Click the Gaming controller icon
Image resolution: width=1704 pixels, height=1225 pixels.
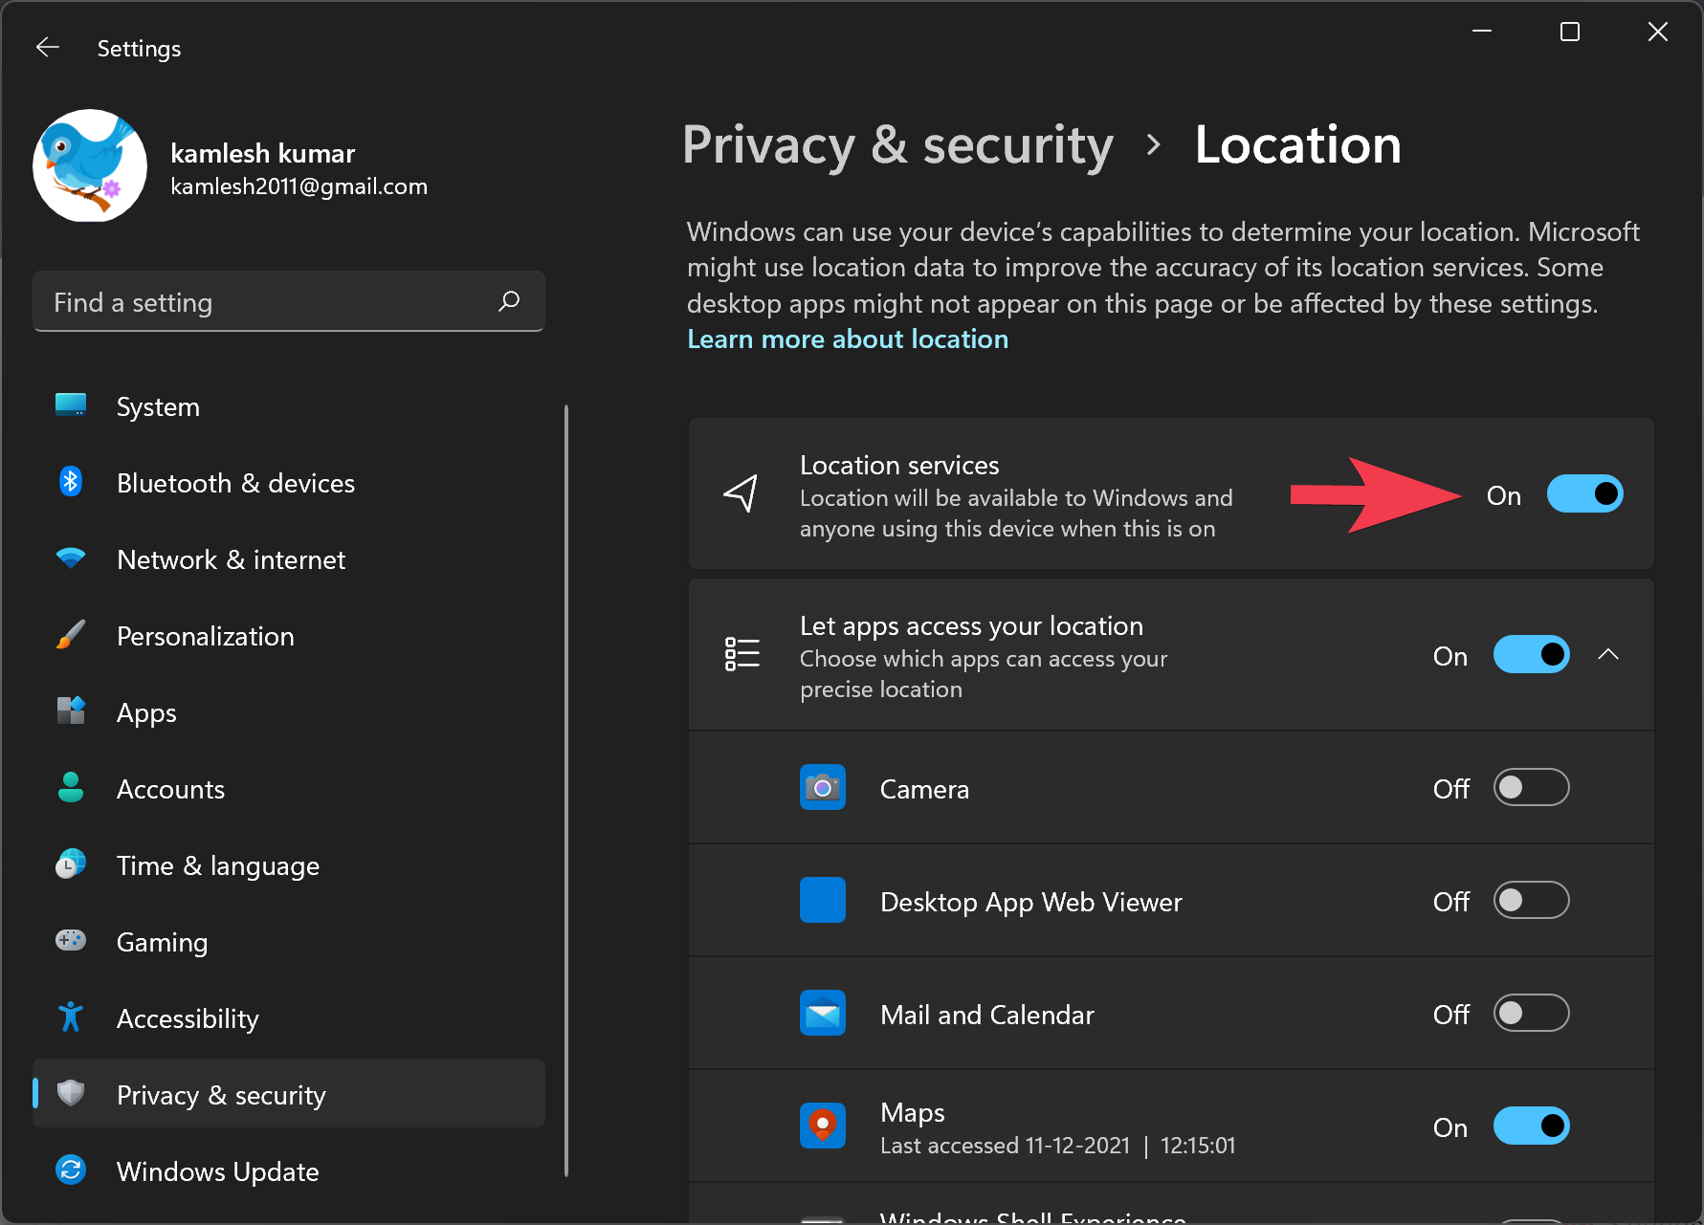click(71, 941)
